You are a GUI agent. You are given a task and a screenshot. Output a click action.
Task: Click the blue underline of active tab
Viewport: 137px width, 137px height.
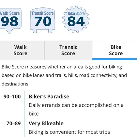115,59
